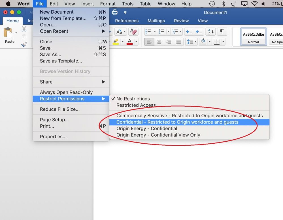The width and height of the screenshot is (283, 220).
Task: Align text left
Action: click(x=149, y=42)
